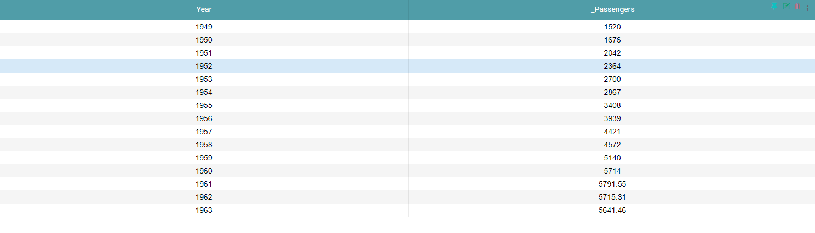This screenshot has height=233, width=815.
Task: Select the 1949 year row
Action: pyautogui.click(x=204, y=27)
